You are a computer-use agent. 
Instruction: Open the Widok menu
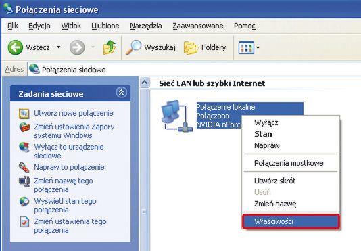pos(71,26)
